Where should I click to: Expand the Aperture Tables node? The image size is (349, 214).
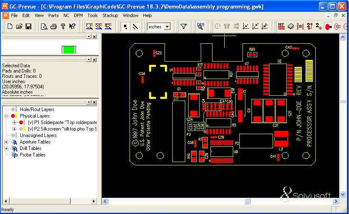6,142
